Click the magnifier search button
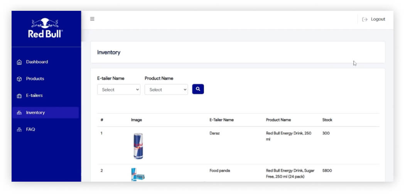 pyautogui.click(x=198, y=89)
